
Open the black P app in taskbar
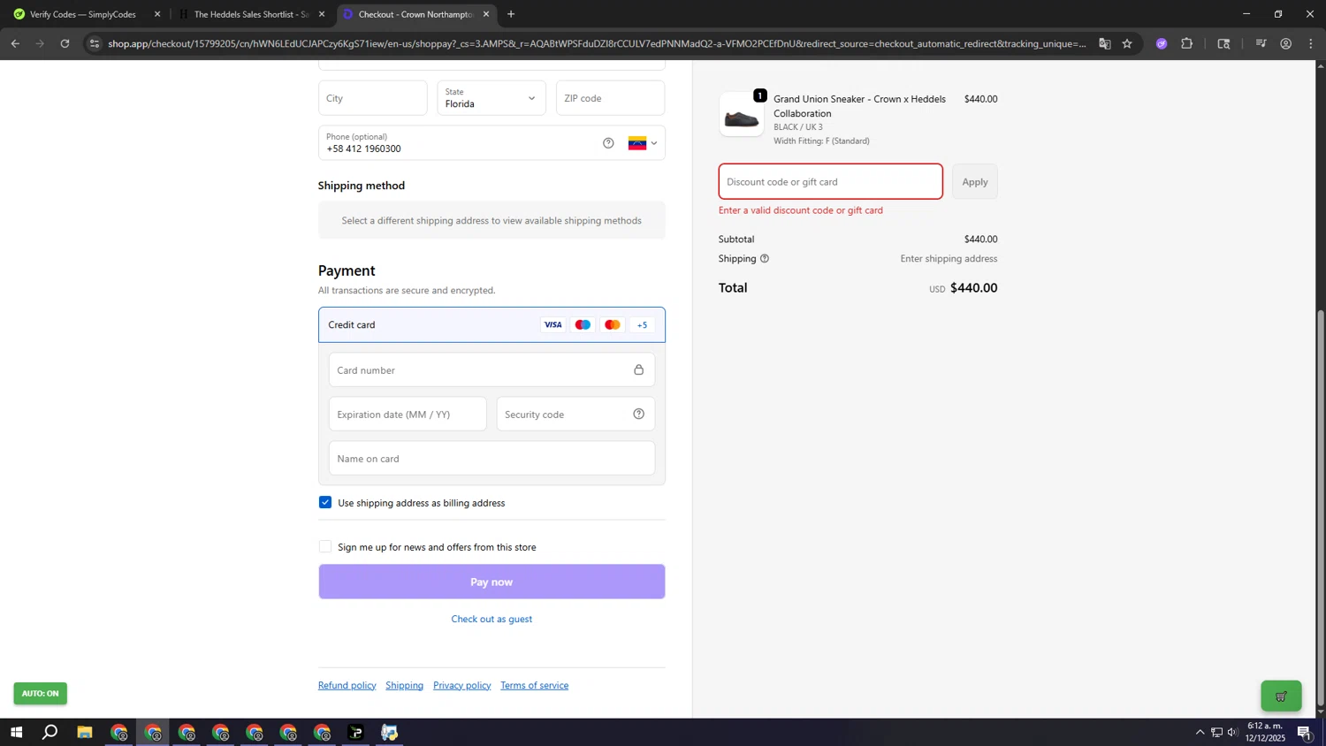(355, 733)
